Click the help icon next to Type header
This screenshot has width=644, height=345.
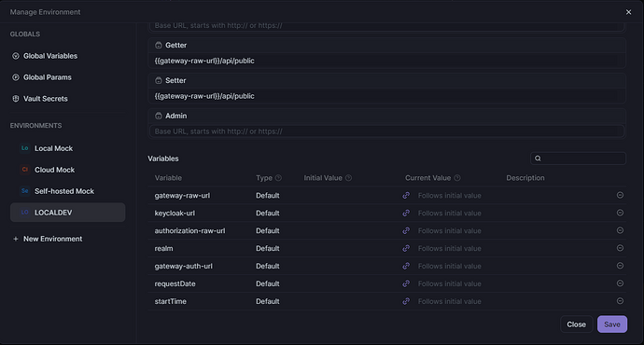(278, 177)
